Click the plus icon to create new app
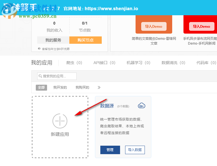The width and height of the screenshot is (217, 166). [x=60, y=121]
